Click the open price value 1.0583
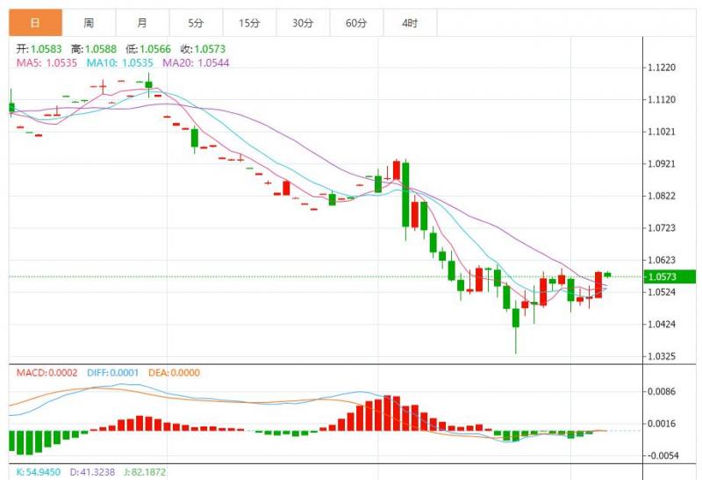This screenshot has height=480, width=702. tap(47, 49)
